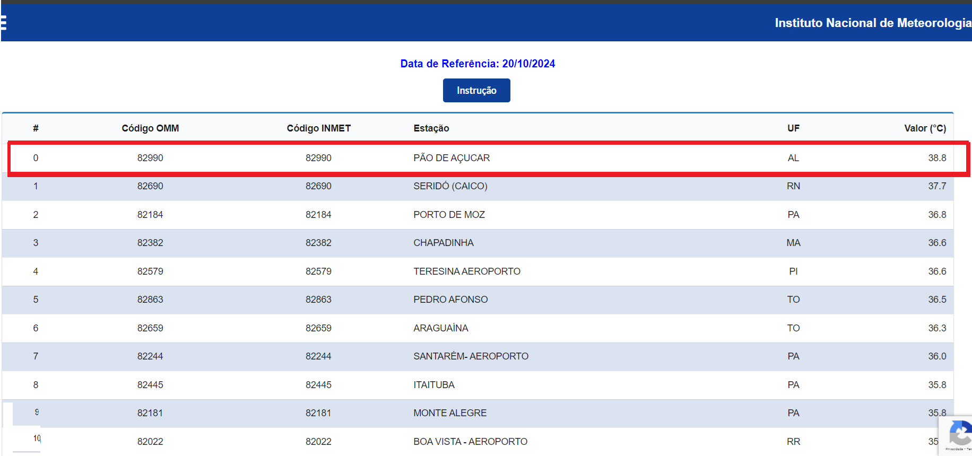Select station BOA VISTA - AEROPORTO

pyautogui.click(x=471, y=442)
